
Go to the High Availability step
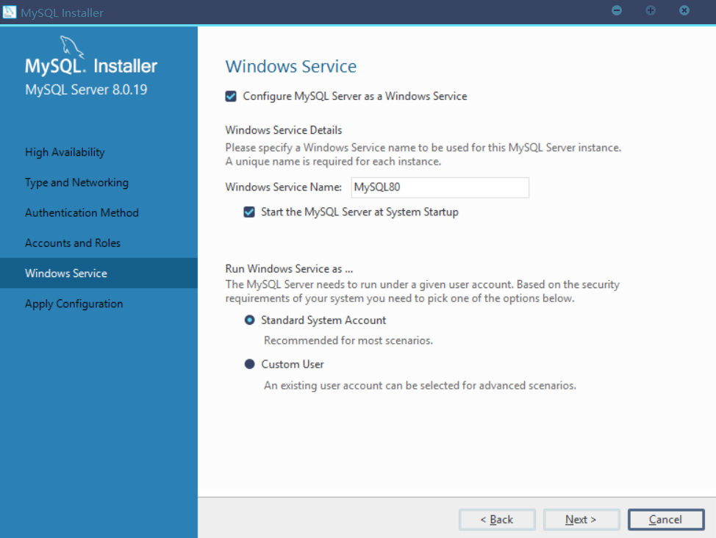click(65, 152)
